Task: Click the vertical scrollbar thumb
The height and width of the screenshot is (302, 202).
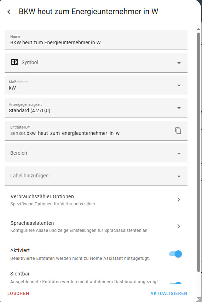Action: click(199, 152)
